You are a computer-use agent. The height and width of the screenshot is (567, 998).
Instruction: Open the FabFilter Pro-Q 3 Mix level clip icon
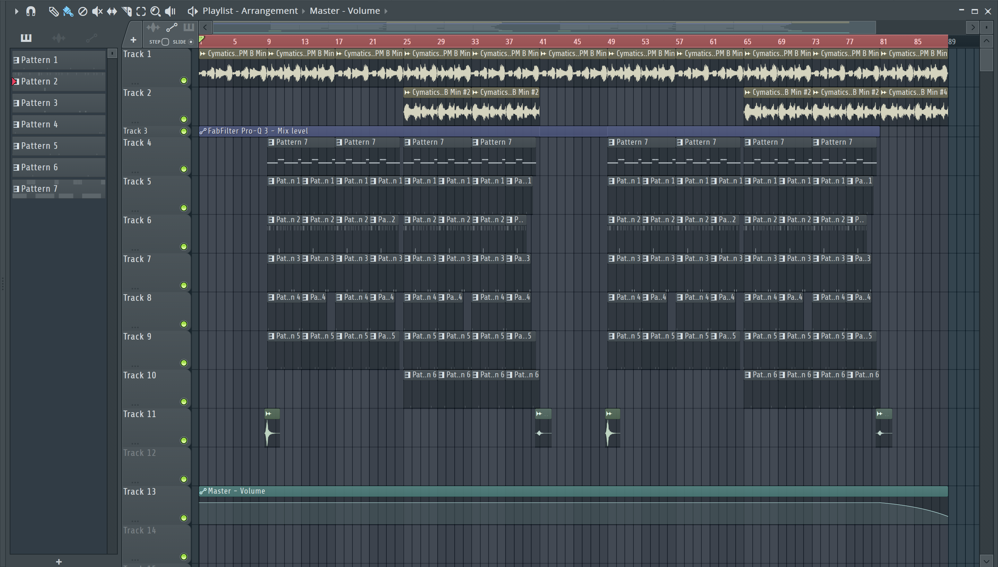(x=203, y=131)
